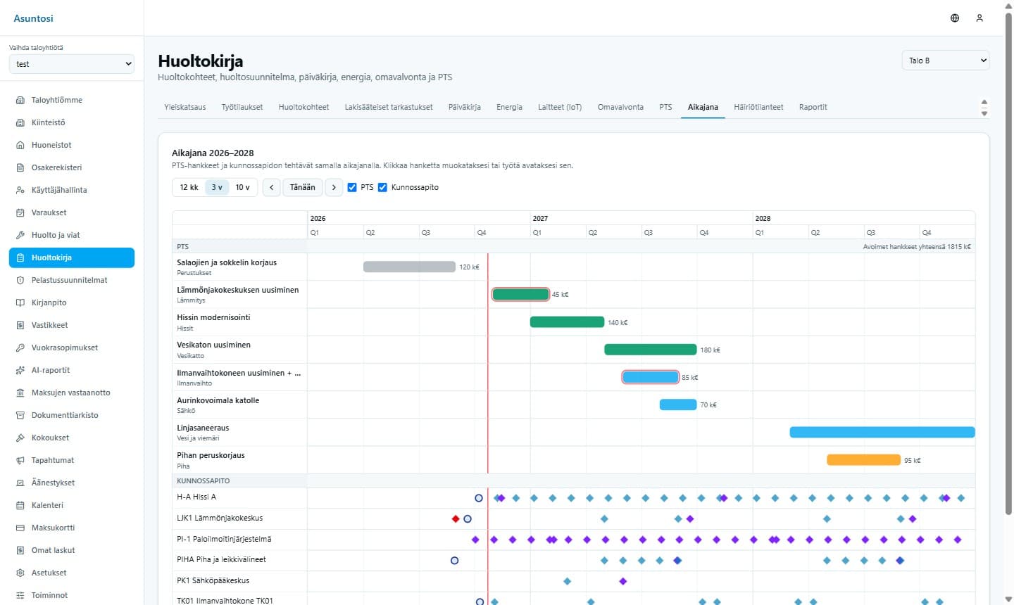1014x605 pixels.
Task: Open the housing company dropdown showing test
Action: [72, 64]
